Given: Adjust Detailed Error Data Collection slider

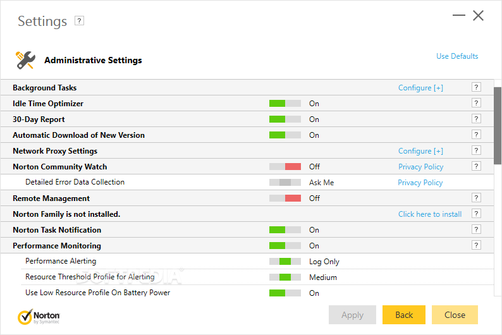Looking at the screenshot, I should click(x=285, y=183).
